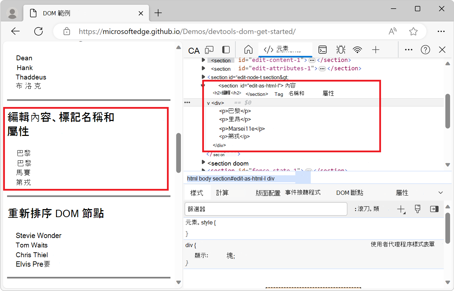Collapse the selected div node in Elements tree

point(208,102)
